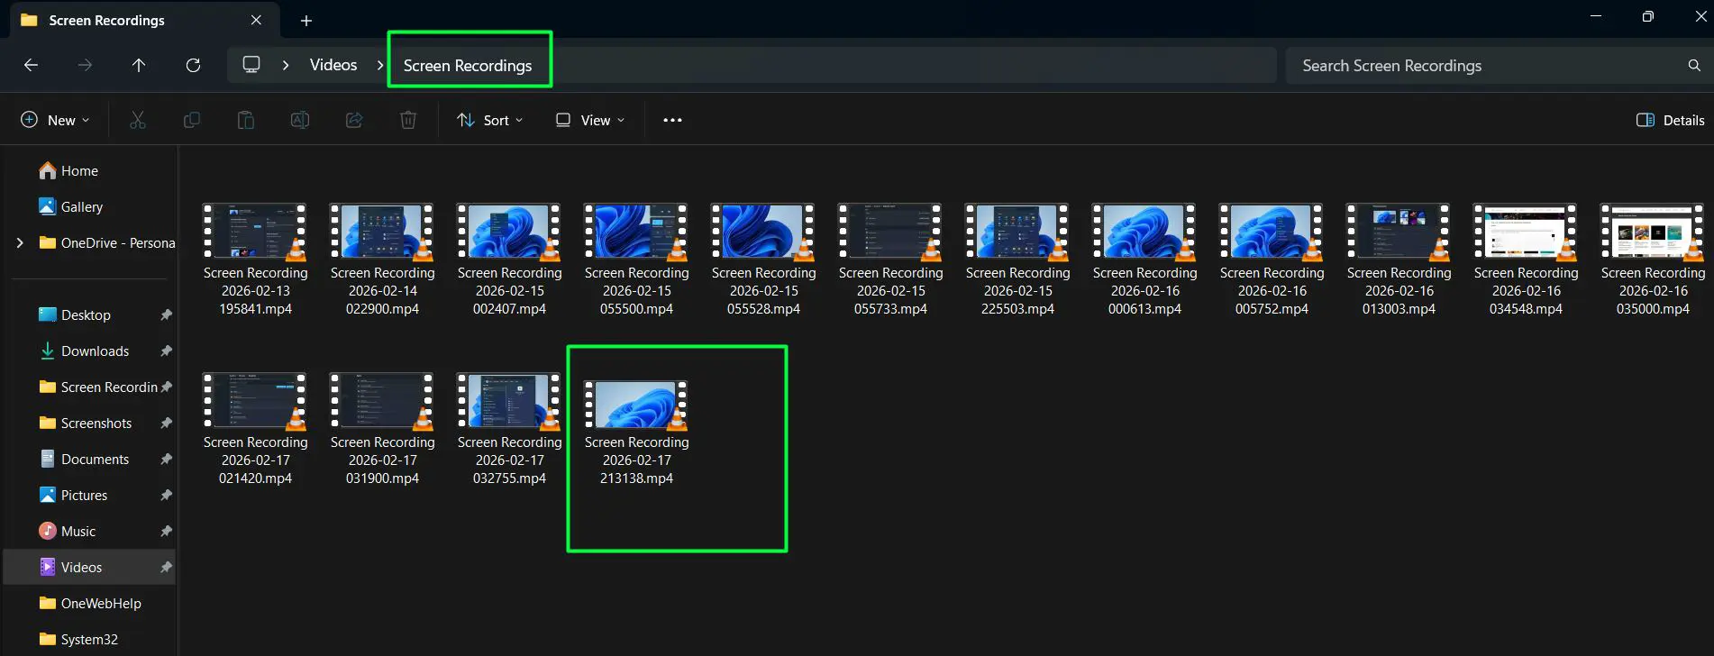This screenshot has height=656, width=1714.
Task: Click the pin icon beside Pictures
Action: coord(166,495)
